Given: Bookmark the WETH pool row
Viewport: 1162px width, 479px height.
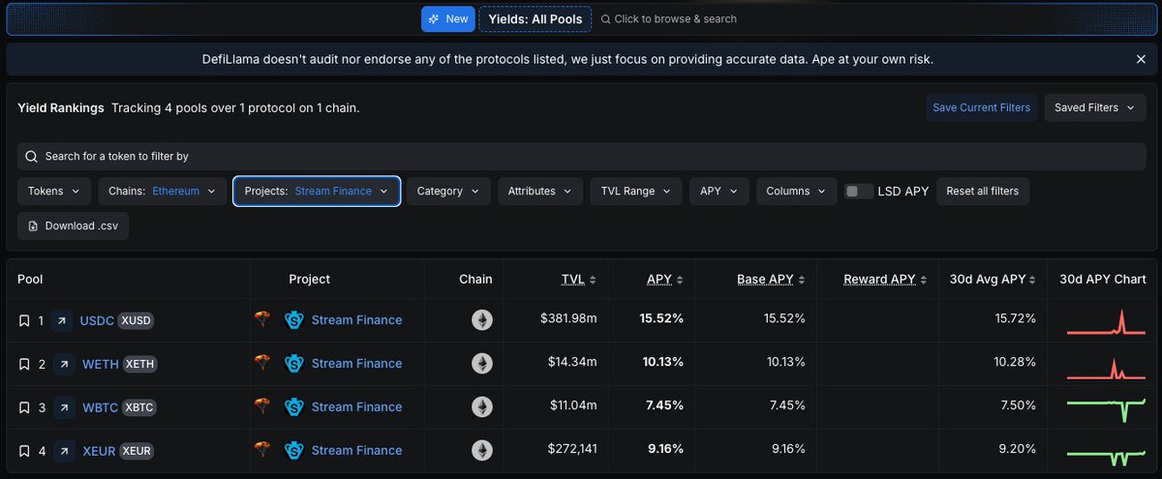Looking at the screenshot, I should (24, 364).
